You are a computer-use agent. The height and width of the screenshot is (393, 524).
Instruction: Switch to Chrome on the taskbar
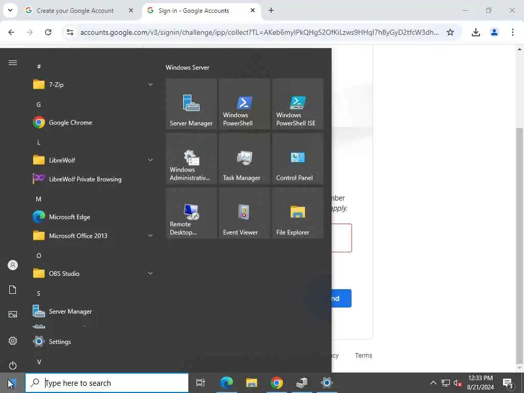[276, 383]
